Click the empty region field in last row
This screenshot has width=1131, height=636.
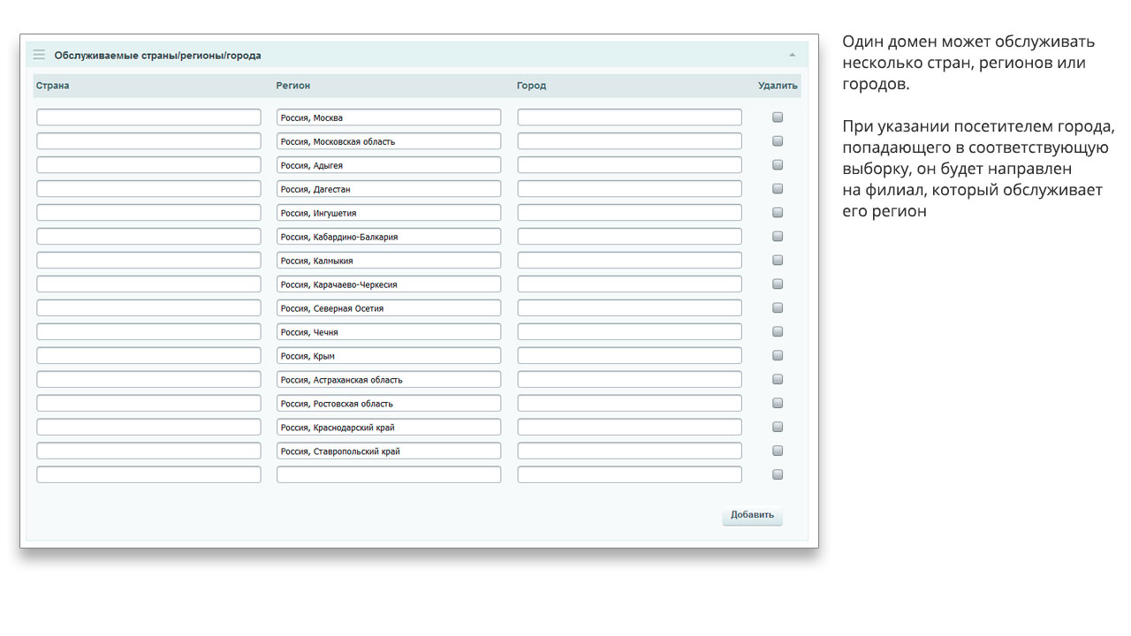click(x=389, y=474)
